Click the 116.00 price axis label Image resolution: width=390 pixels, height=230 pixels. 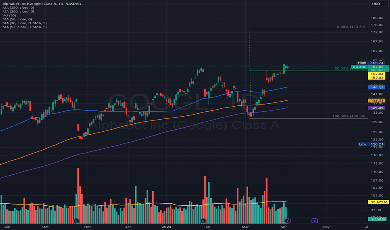coord(377,155)
